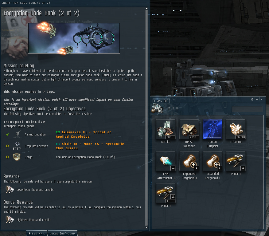Switch items window to details list view

tap(173, 109)
